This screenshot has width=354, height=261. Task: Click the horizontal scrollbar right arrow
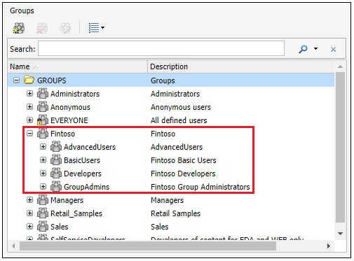tap(329, 246)
